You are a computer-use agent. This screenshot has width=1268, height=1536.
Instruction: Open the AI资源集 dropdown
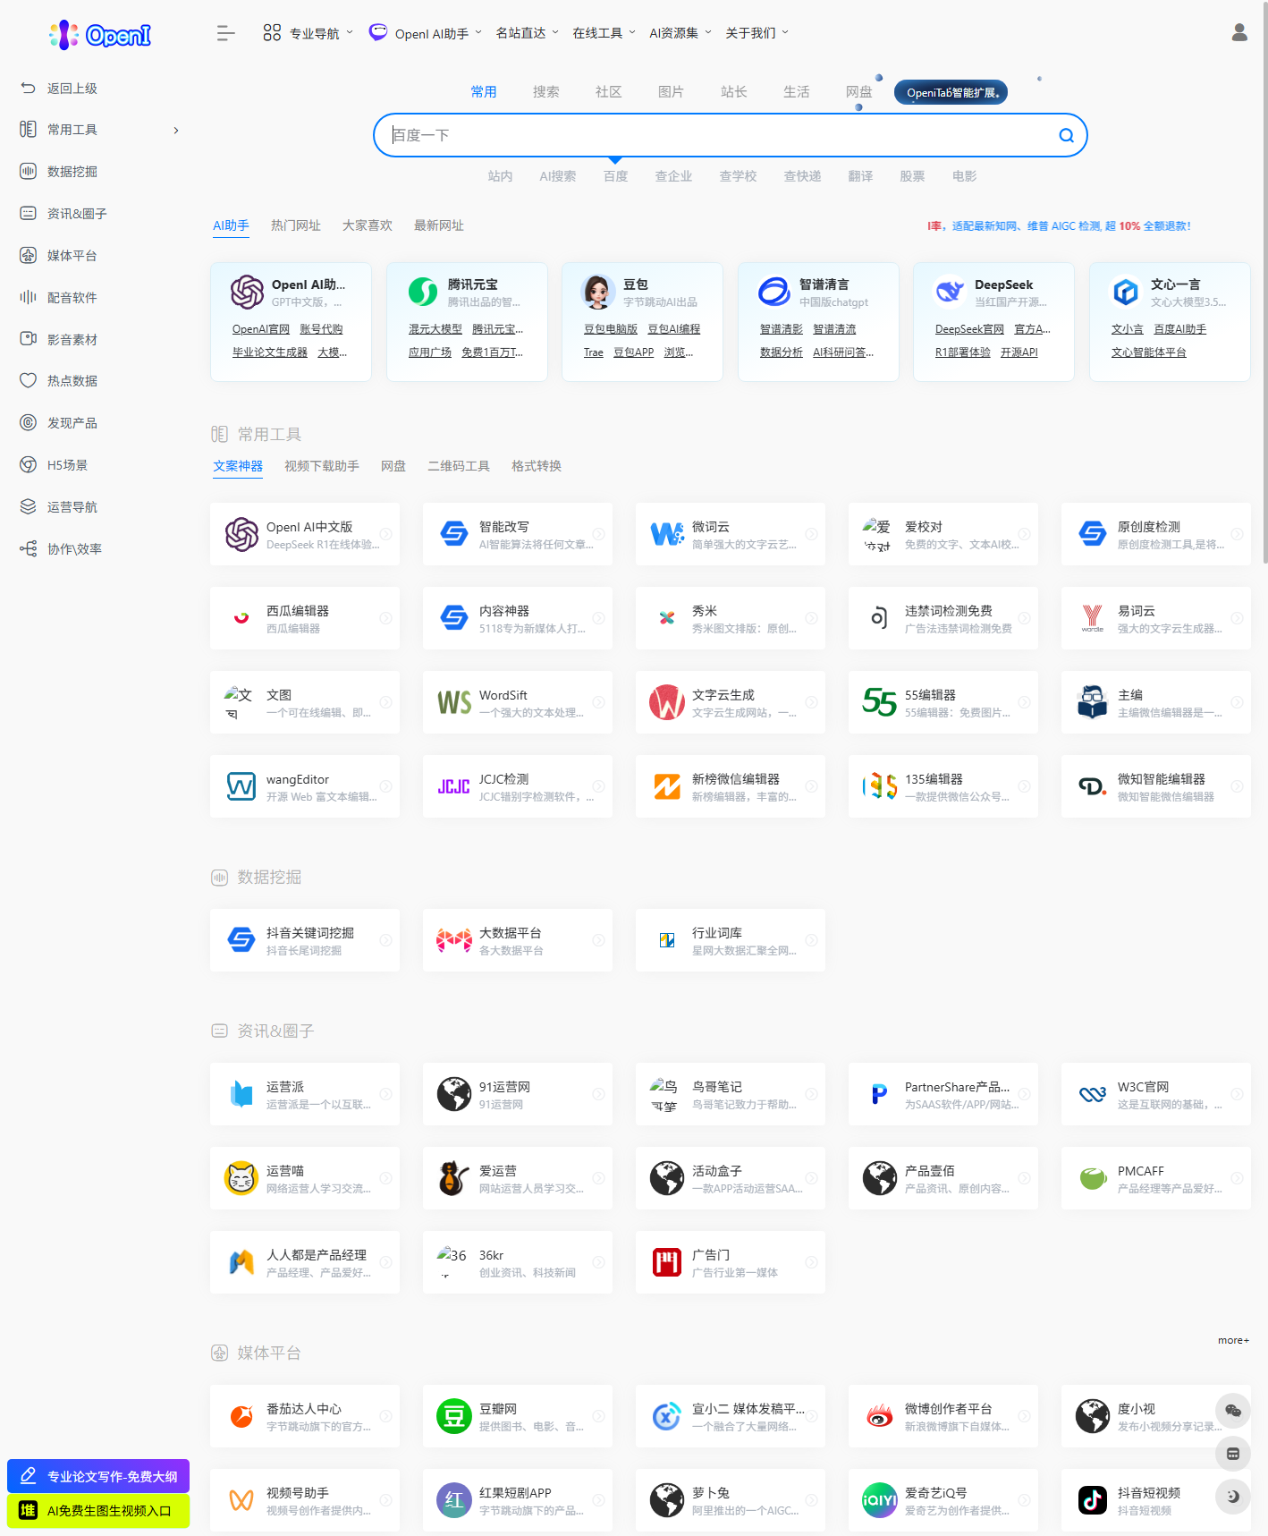(680, 33)
